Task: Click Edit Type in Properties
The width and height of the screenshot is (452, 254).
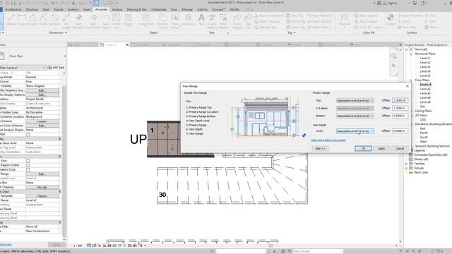Action: (x=56, y=68)
